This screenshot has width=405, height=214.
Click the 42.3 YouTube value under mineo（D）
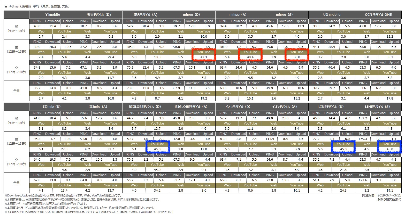pyautogui.click(x=204, y=57)
